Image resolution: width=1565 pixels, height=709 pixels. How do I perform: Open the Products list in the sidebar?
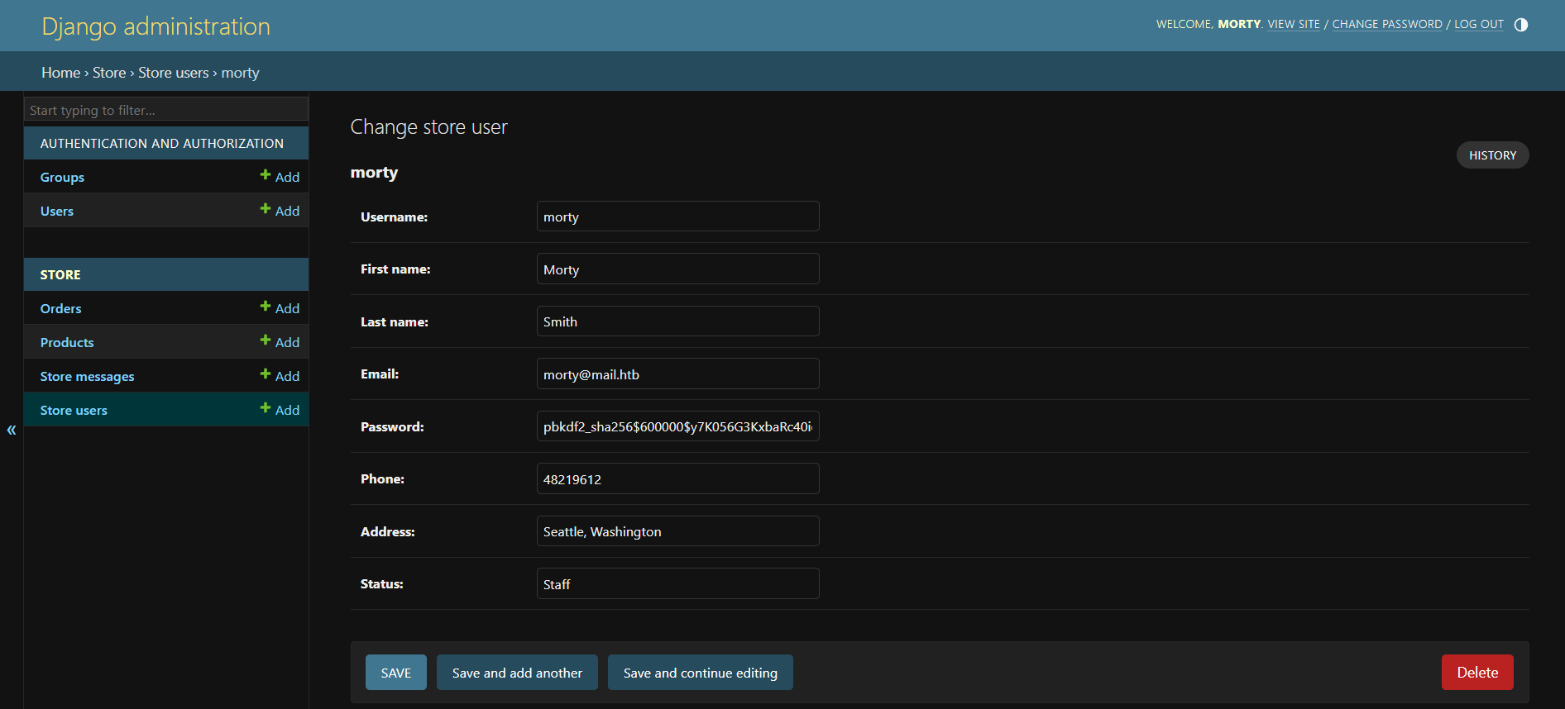pos(67,342)
